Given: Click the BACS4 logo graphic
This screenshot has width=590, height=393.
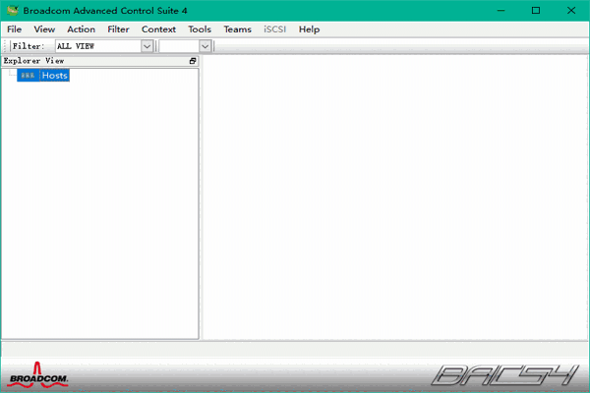Looking at the screenshot, I should (x=507, y=374).
